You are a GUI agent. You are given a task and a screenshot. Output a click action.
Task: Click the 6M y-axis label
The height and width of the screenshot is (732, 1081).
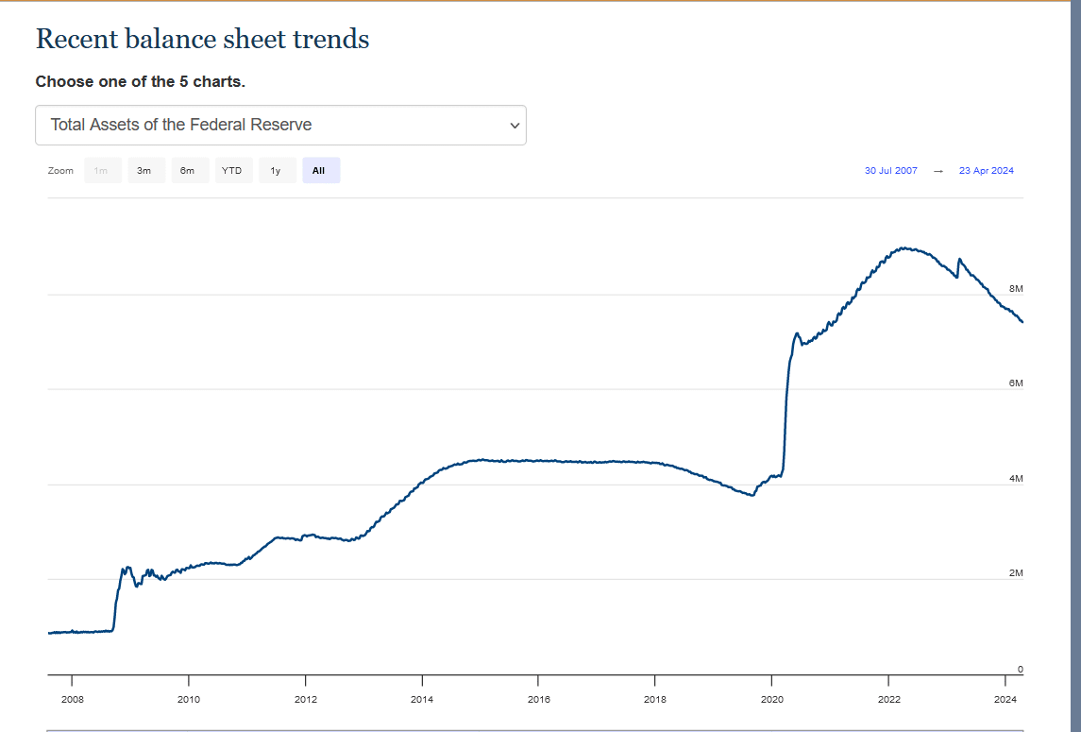click(1016, 383)
